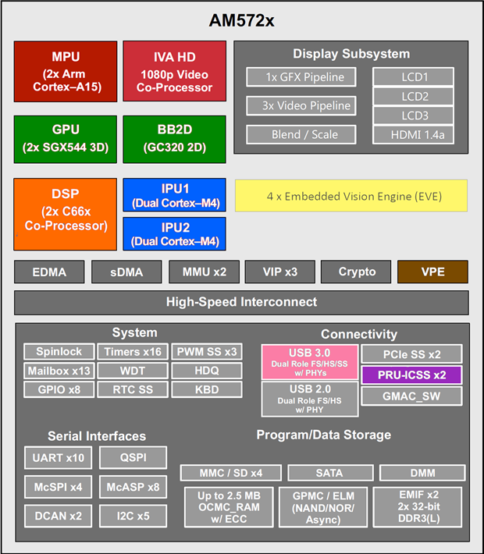Viewport: 484px width, 554px height.
Task: Click the sDMA block
Action: [126, 272]
